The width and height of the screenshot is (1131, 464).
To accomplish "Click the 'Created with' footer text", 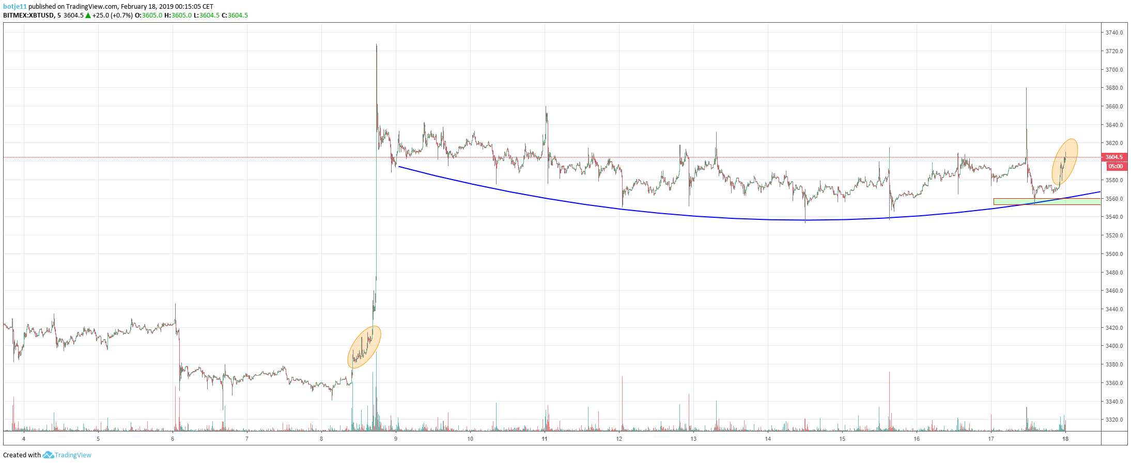I will pyautogui.click(x=22, y=455).
